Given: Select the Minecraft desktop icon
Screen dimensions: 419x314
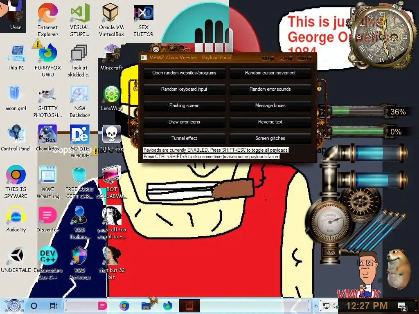Looking at the screenshot, I should [111, 56].
